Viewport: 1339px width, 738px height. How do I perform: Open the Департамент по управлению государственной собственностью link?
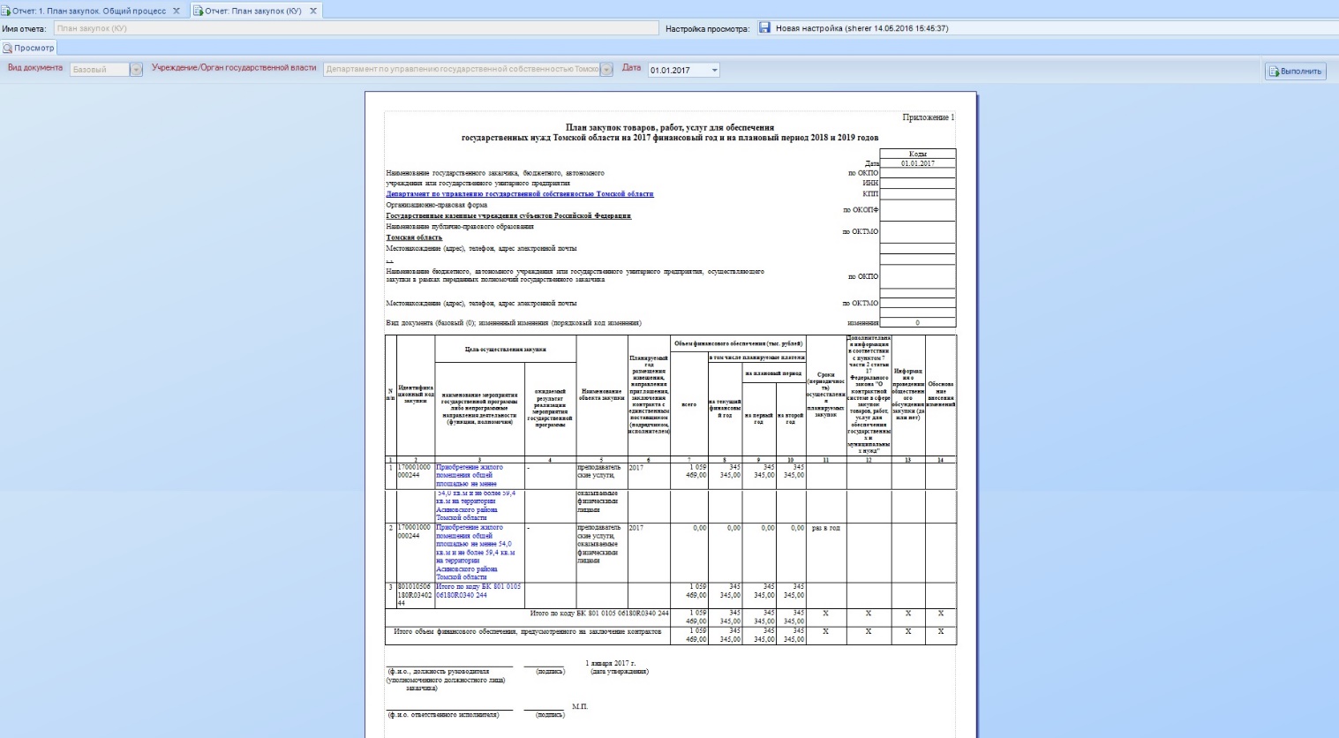pyautogui.click(x=520, y=194)
